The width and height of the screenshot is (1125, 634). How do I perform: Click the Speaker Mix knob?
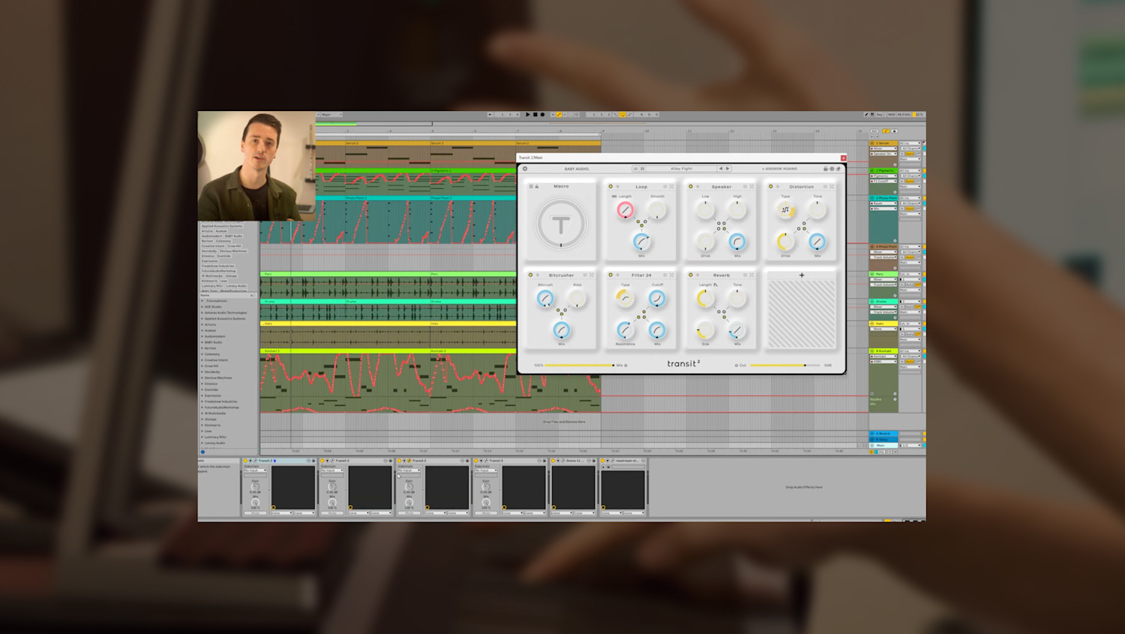click(737, 242)
